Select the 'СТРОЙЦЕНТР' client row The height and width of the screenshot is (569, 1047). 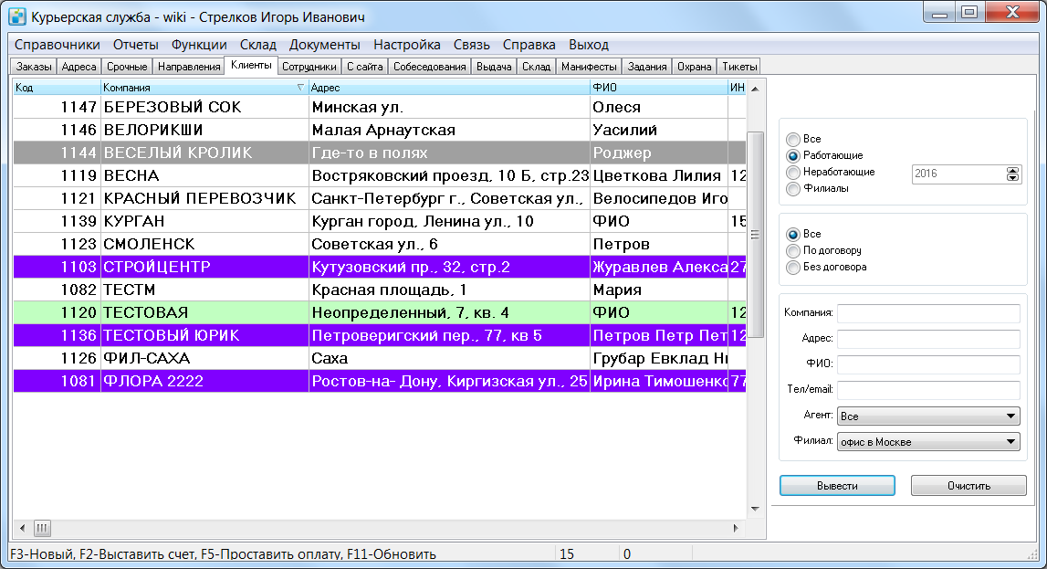[x=379, y=267]
